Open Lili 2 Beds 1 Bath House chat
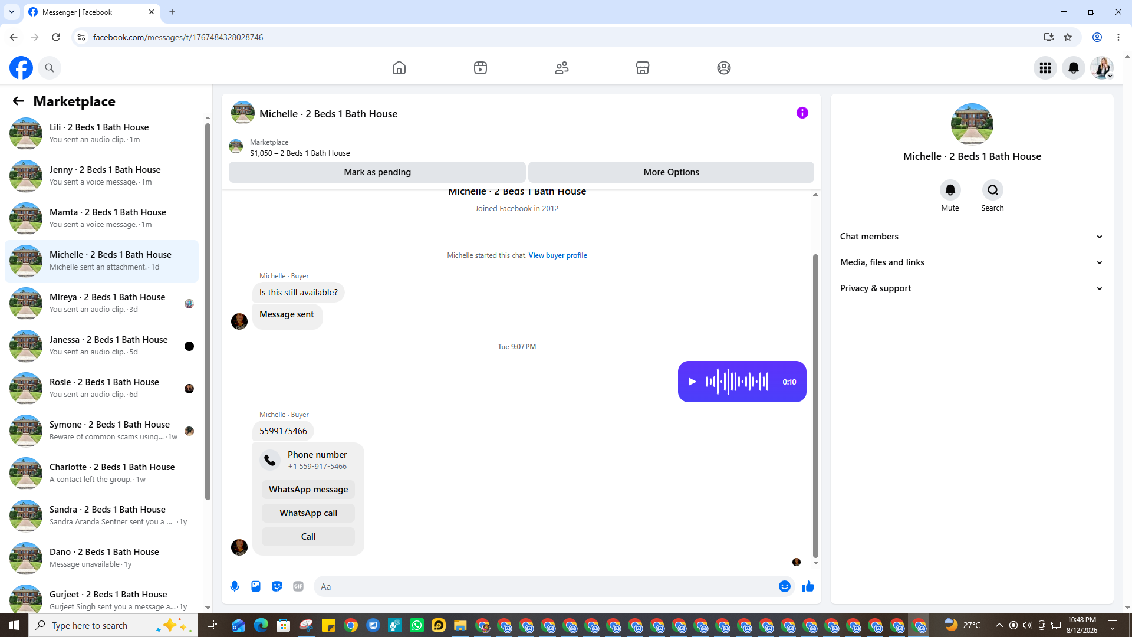The width and height of the screenshot is (1132, 637). click(x=101, y=133)
